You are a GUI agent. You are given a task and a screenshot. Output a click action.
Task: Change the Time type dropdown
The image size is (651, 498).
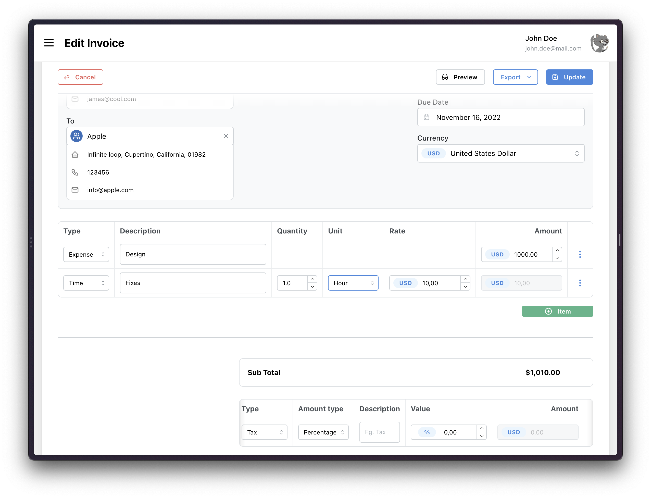[x=86, y=283]
